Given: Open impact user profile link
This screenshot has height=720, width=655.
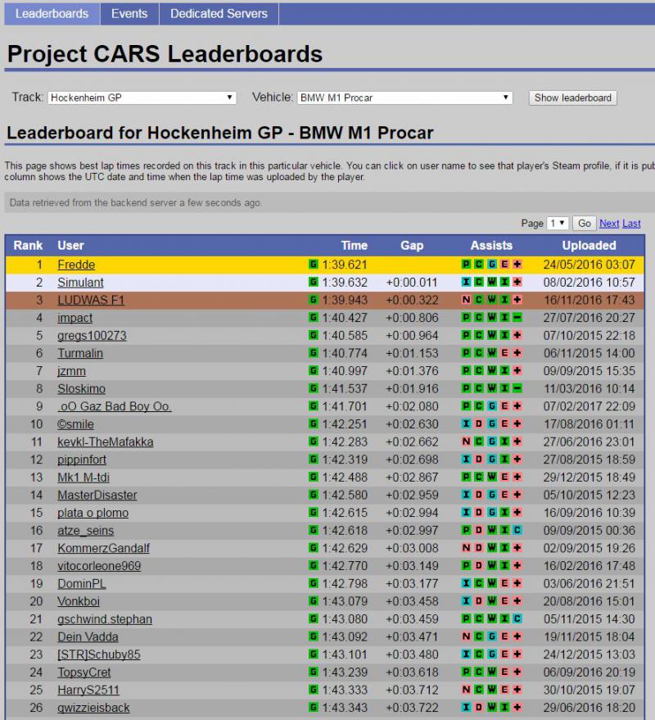Looking at the screenshot, I should coord(75,318).
